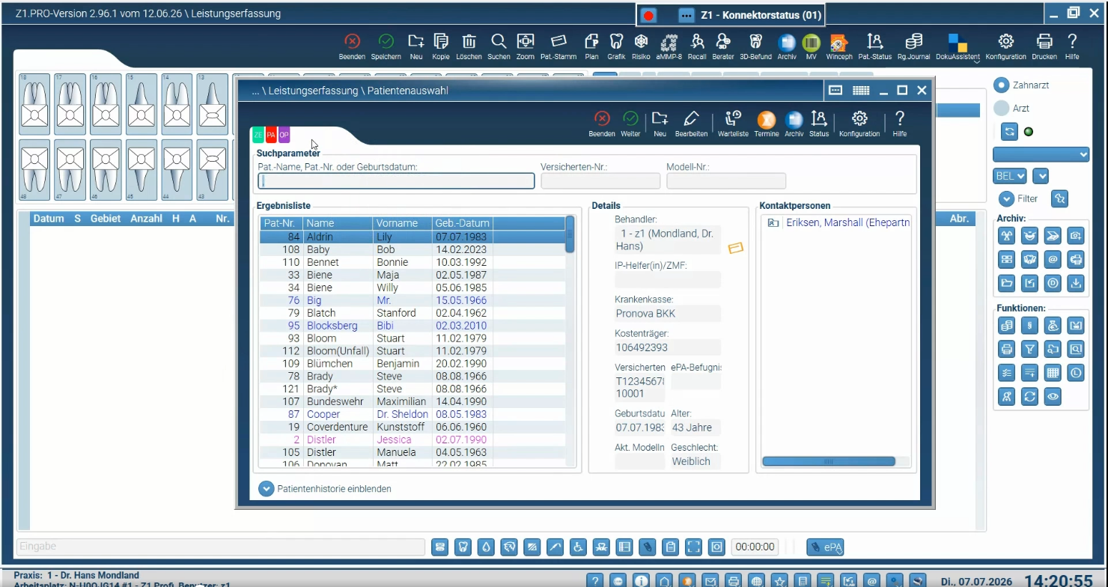Open the BEL dropdown
Viewport: 1108px width, 587px height.
(1010, 176)
